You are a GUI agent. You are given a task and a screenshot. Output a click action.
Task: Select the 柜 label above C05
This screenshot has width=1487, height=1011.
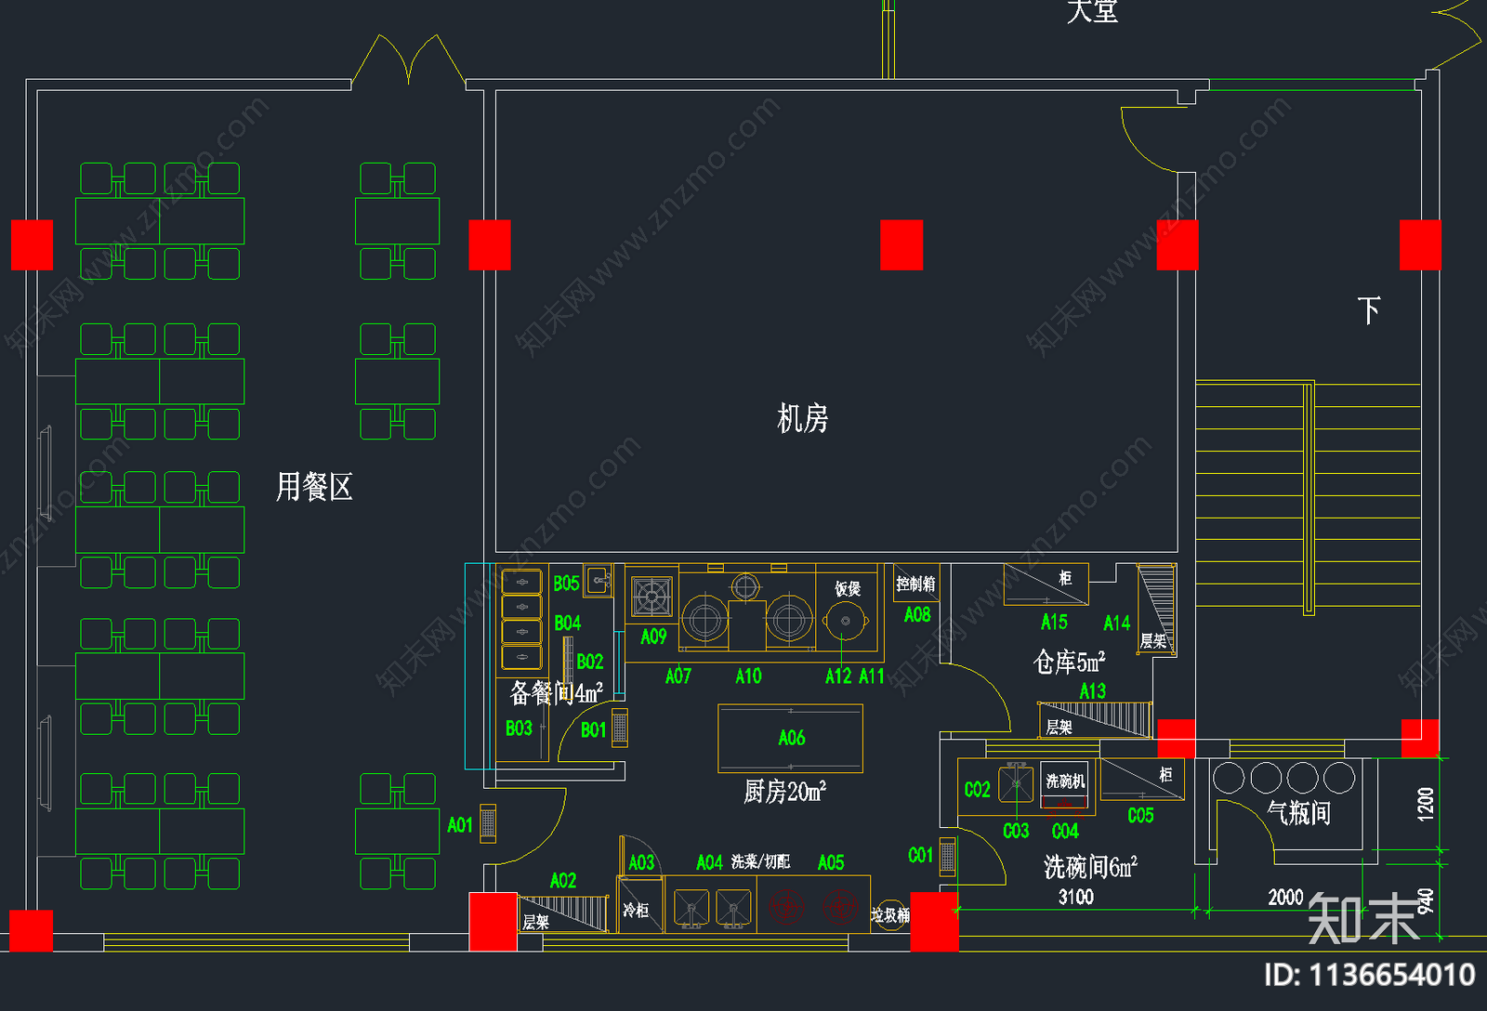(1165, 774)
